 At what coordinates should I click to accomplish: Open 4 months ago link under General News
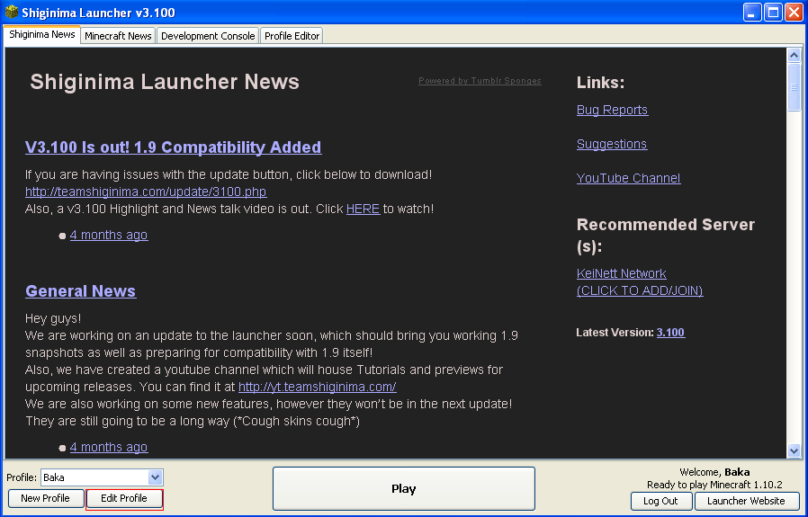point(109,447)
